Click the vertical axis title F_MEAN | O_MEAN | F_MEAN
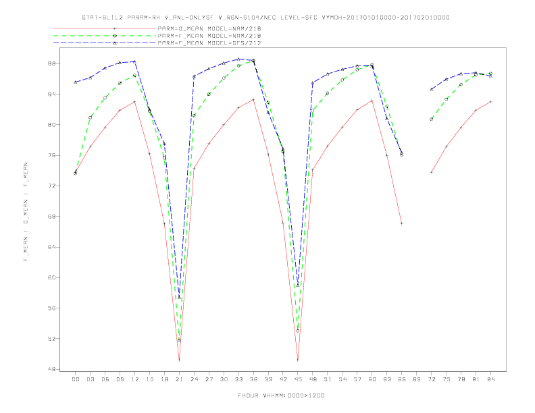The height and width of the screenshot is (413, 535). coord(25,212)
